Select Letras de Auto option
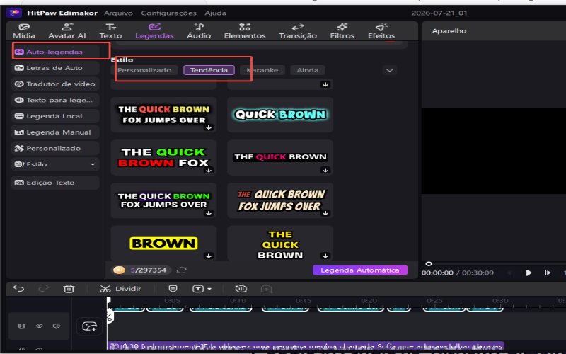 click(x=55, y=68)
